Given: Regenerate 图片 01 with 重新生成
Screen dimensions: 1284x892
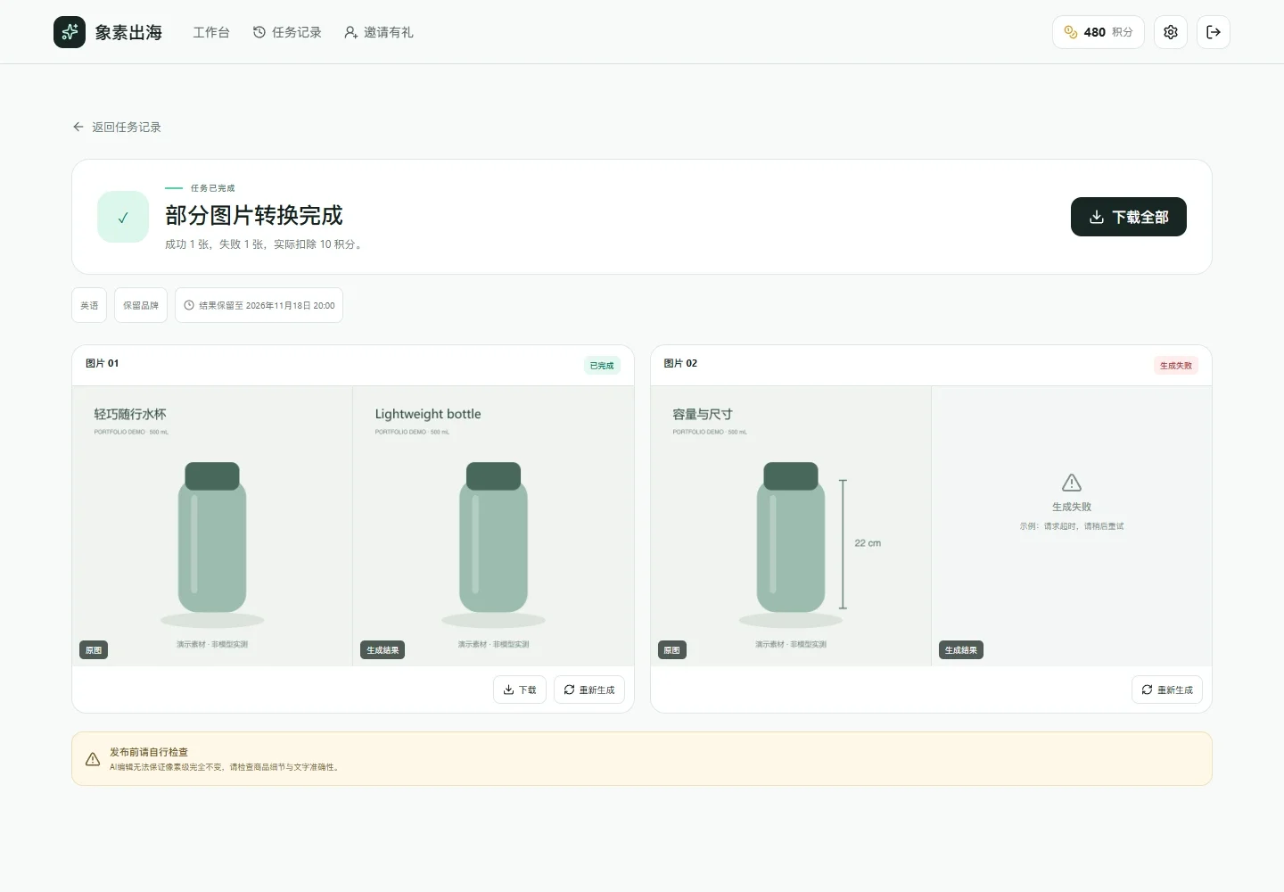Looking at the screenshot, I should 589,690.
